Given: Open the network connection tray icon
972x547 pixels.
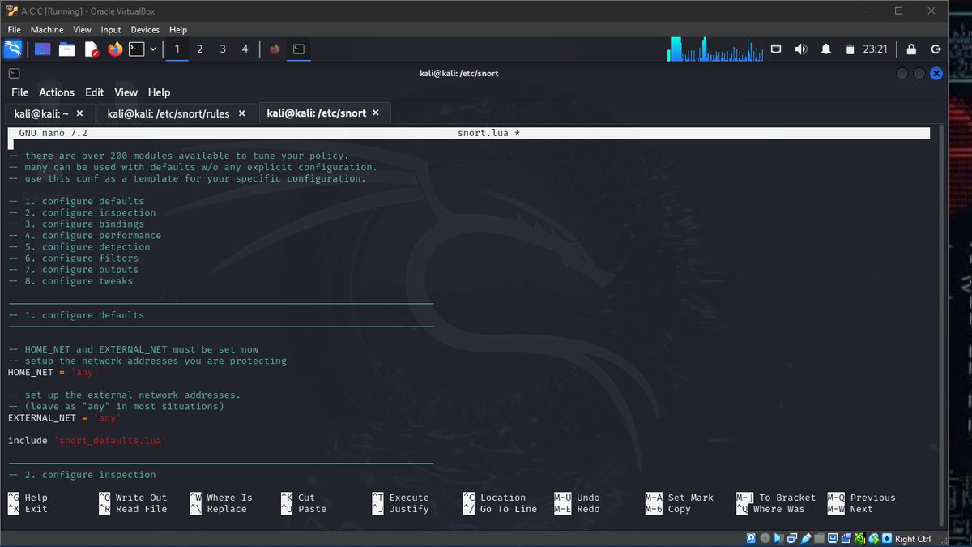Looking at the screenshot, I should pos(776,49).
